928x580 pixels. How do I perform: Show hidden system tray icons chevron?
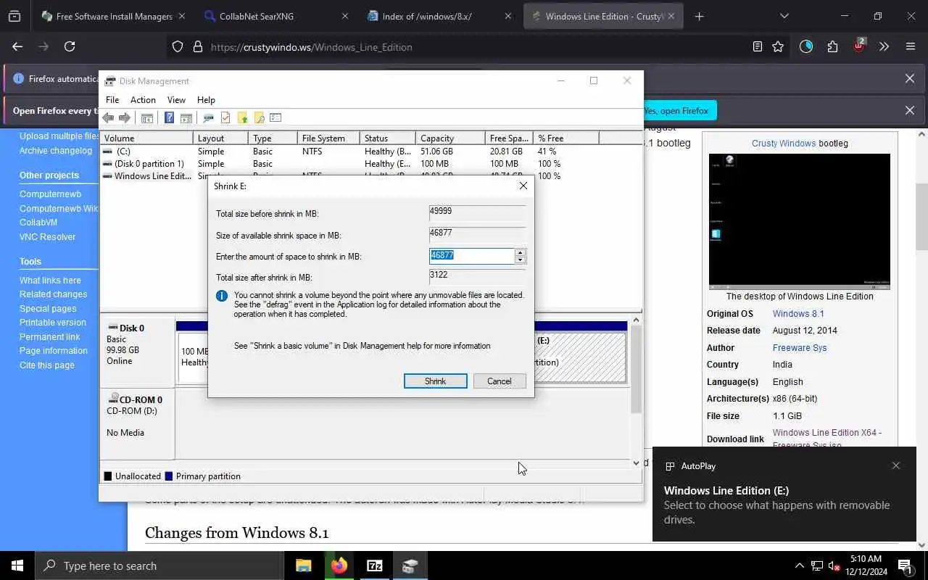click(x=799, y=565)
